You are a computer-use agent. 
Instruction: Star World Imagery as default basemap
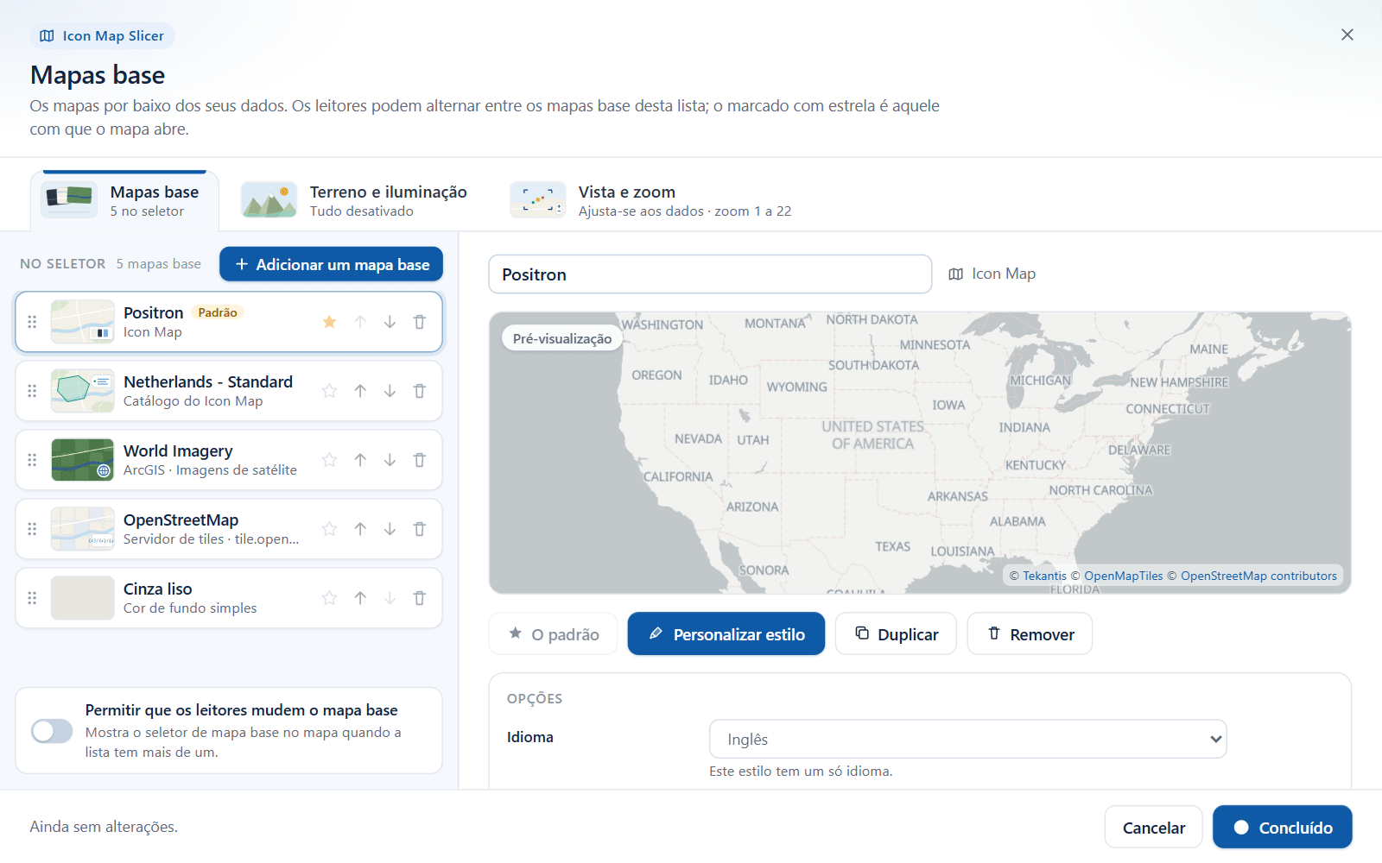tap(329, 460)
